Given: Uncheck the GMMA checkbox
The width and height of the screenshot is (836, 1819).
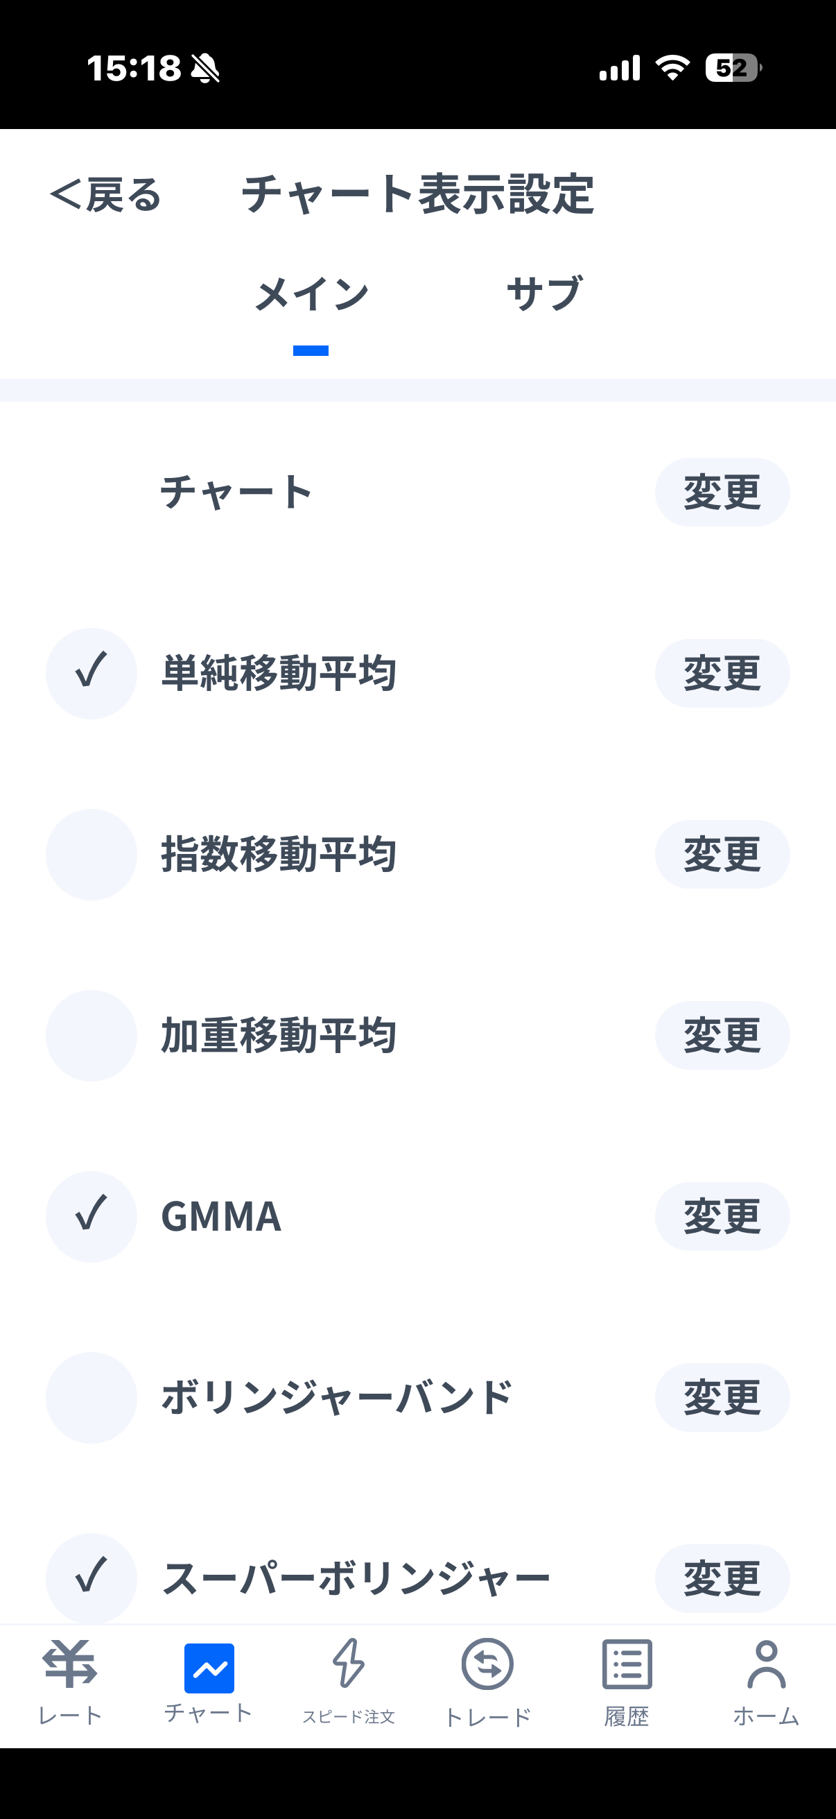Looking at the screenshot, I should click(x=92, y=1217).
